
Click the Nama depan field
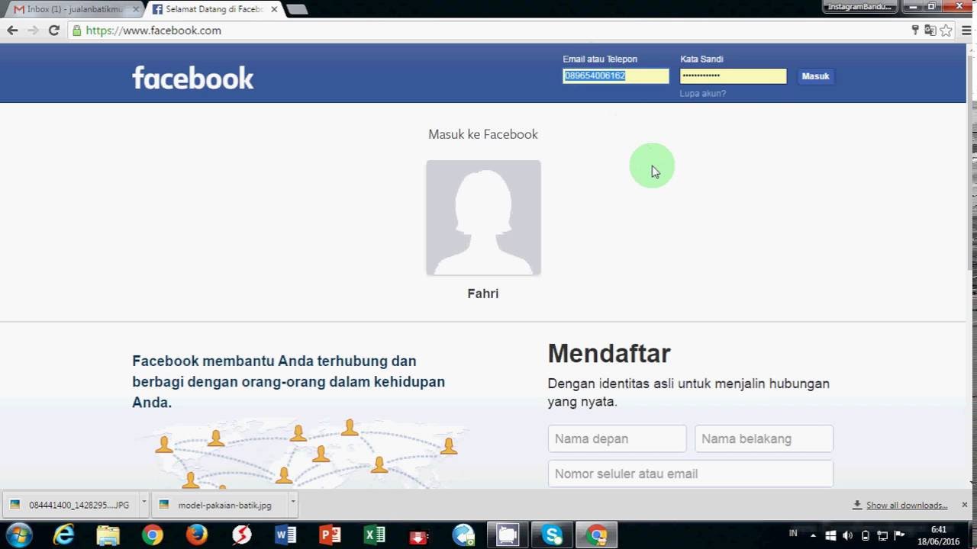617,438
